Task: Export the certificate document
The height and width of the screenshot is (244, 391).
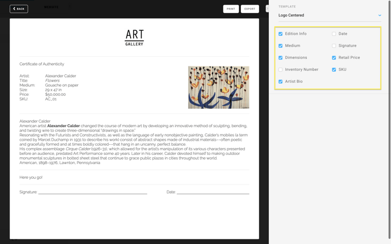Action: pyautogui.click(x=250, y=9)
